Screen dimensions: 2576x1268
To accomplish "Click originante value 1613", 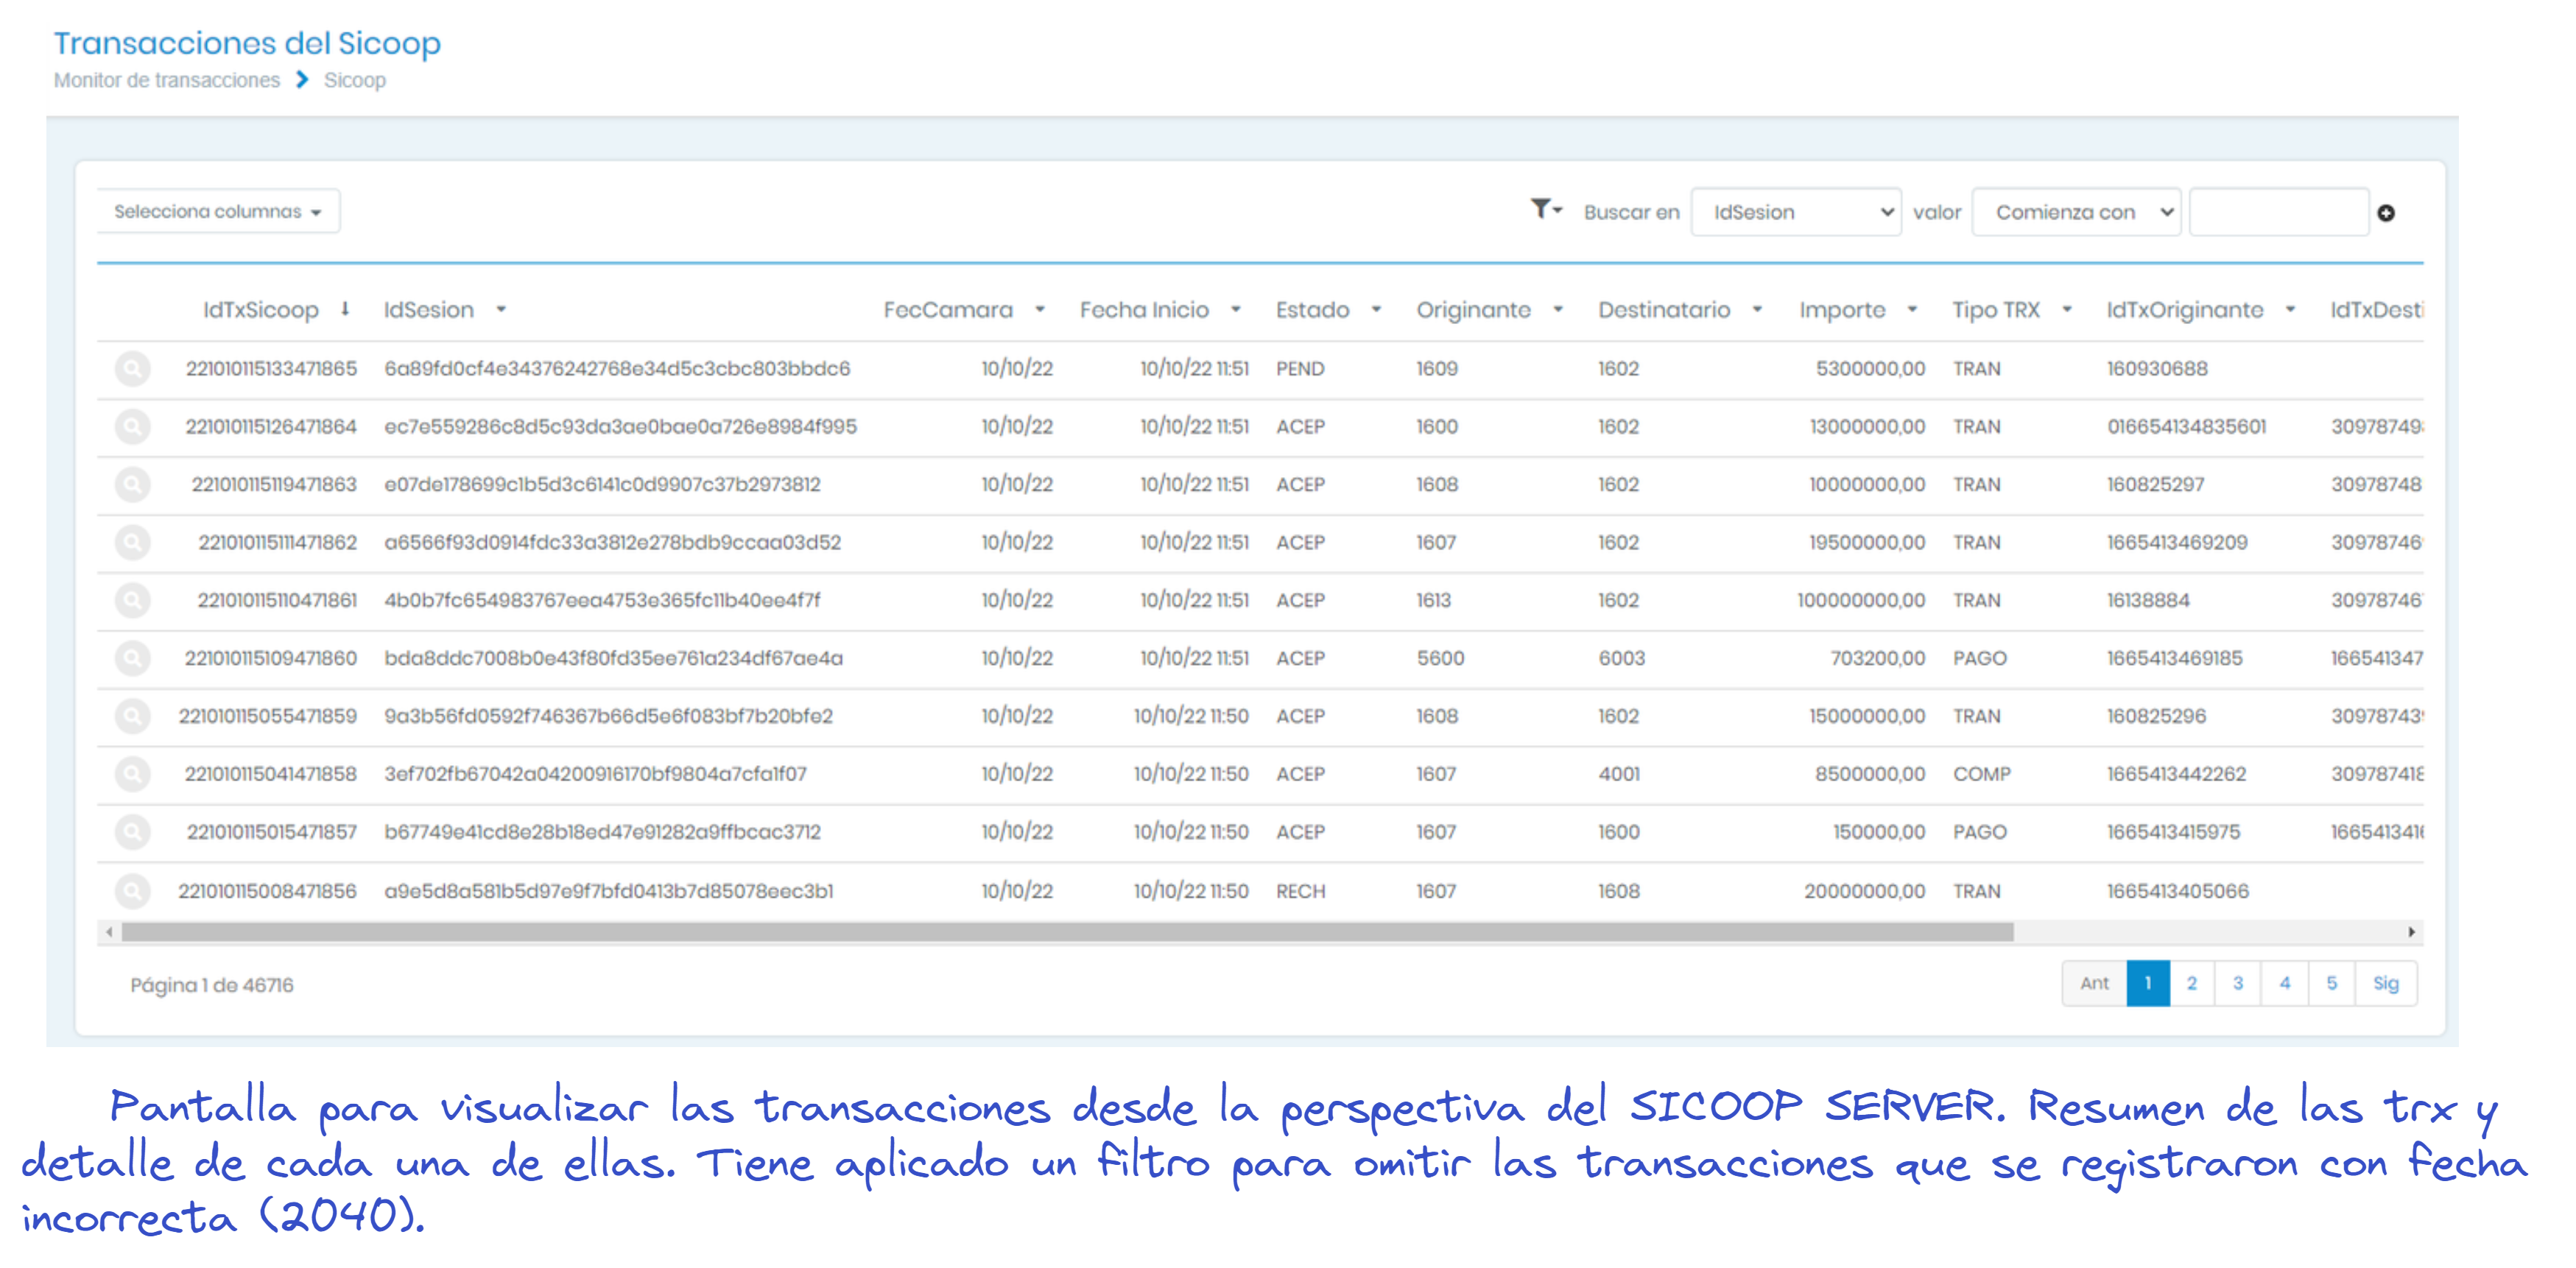I will pyautogui.click(x=1433, y=600).
